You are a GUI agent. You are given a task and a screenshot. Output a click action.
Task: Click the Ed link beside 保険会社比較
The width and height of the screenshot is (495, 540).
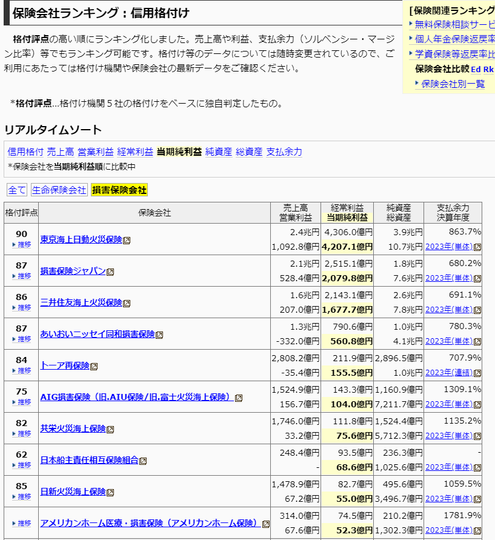click(x=476, y=69)
